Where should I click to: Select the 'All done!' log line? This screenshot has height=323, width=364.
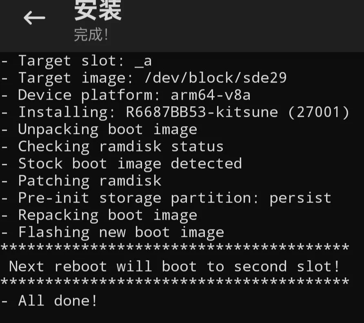49,301
